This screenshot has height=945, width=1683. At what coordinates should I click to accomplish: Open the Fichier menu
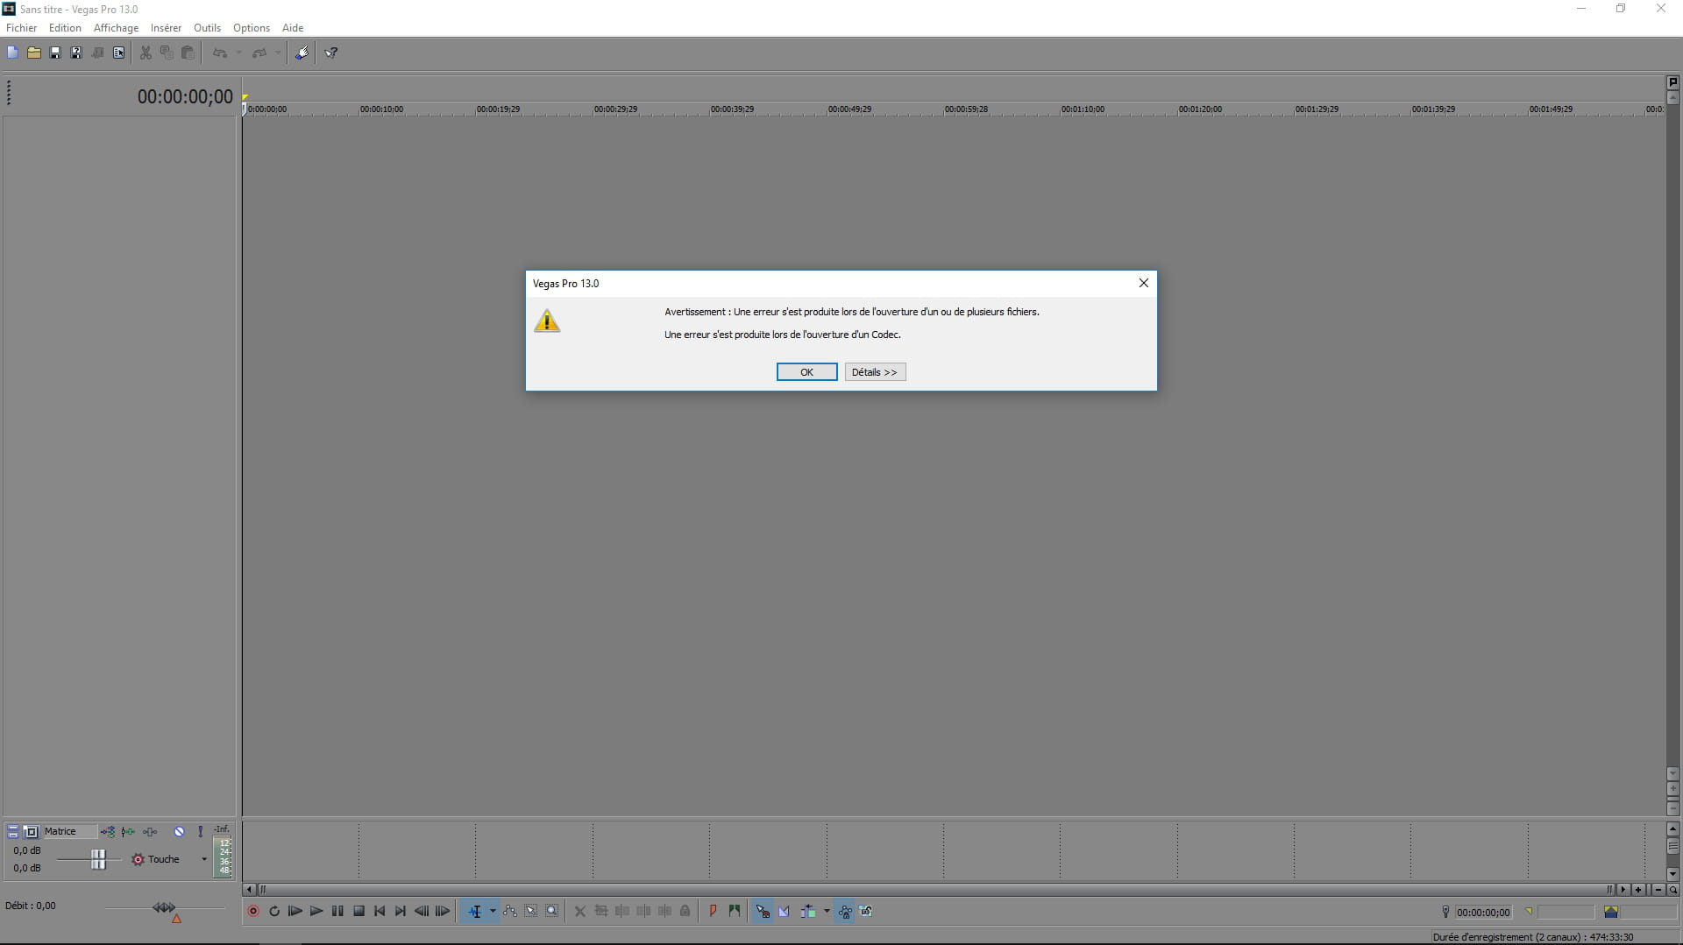pos(22,28)
